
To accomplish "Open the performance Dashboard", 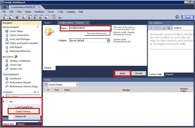I will click(16, 78).
